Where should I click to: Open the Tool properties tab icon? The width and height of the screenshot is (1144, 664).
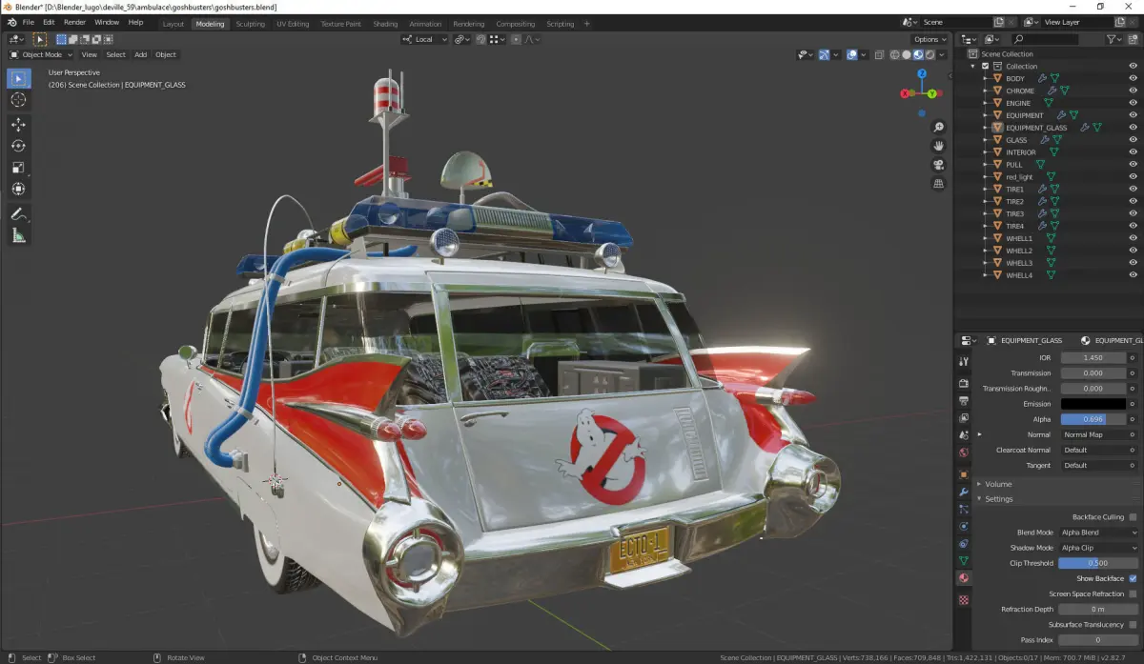pos(964,362)
